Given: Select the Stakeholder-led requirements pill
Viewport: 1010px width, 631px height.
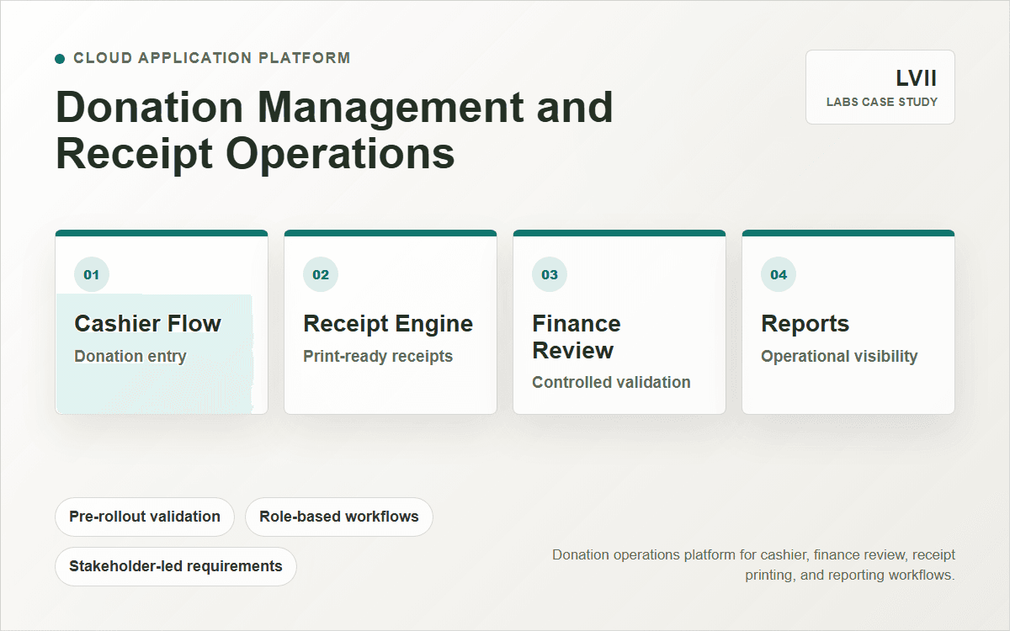Looking at the screenshot, I should click(x=176, y=566).
